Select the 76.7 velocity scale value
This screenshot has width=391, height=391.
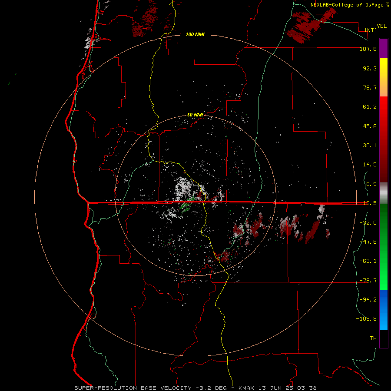click(x=370, y=87)
